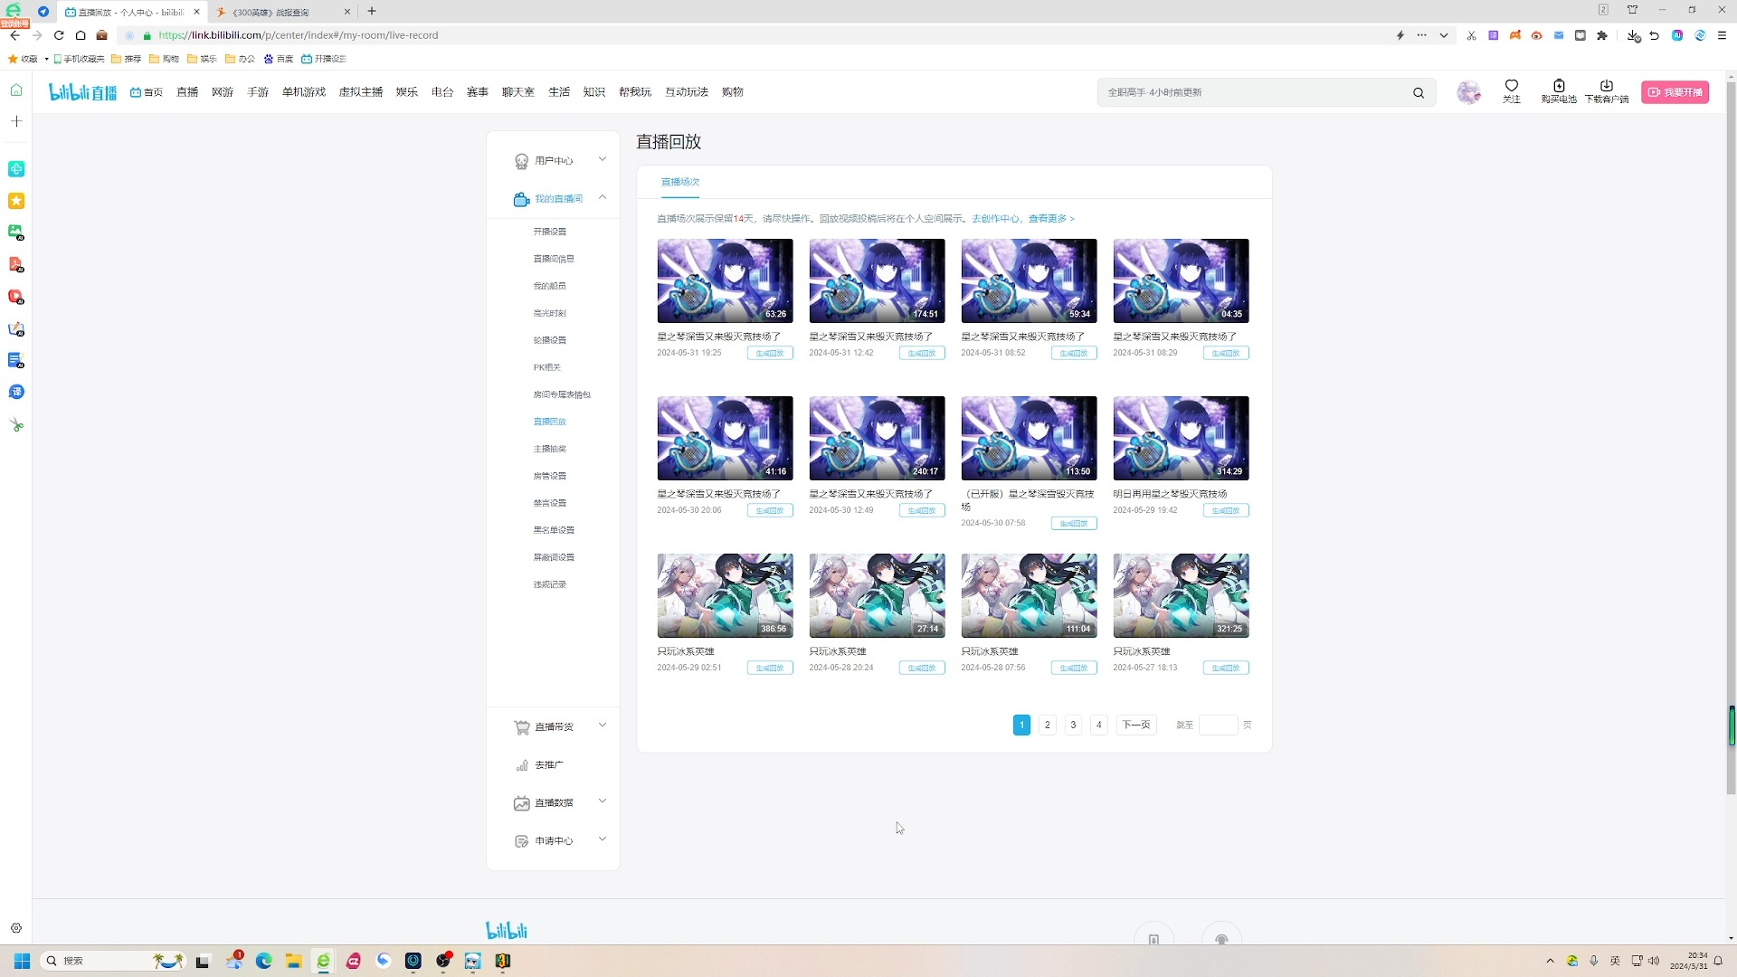
Task: Click the pink 我要开播 button
Action: tap(1675, 92)
